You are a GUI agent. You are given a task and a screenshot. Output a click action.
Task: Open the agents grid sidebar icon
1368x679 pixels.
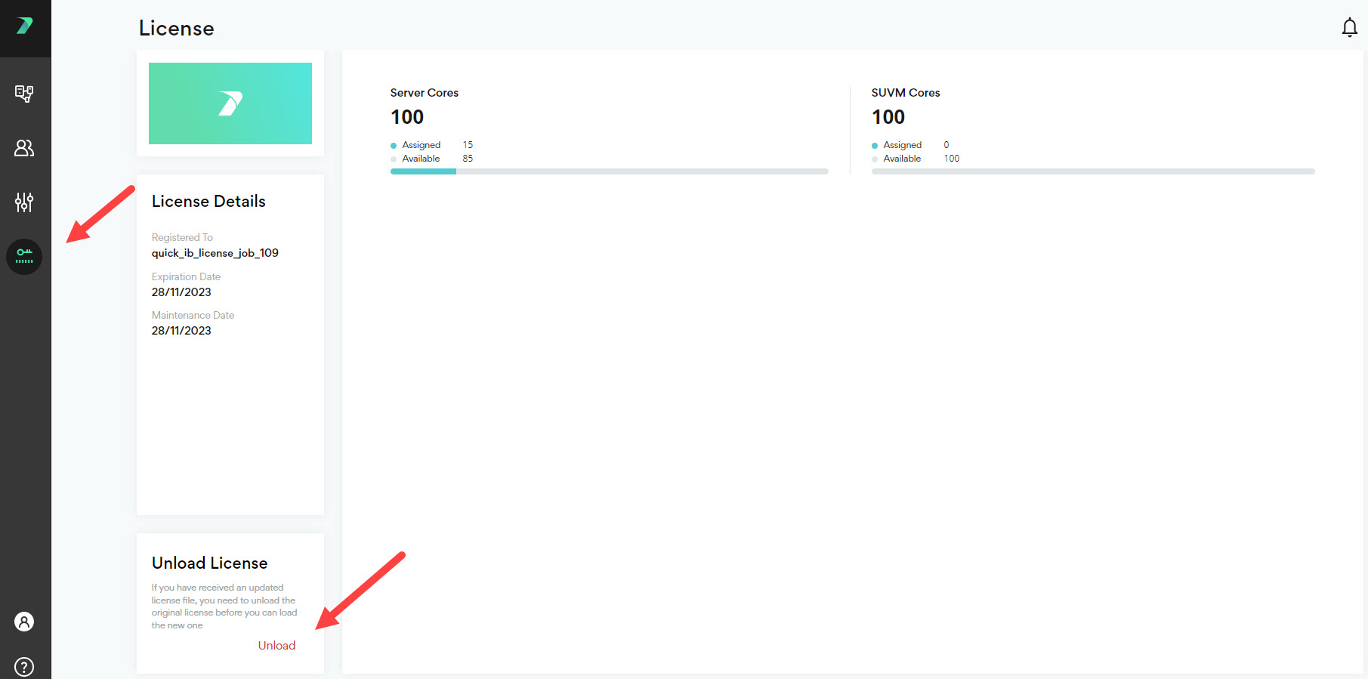click(24, 94)
